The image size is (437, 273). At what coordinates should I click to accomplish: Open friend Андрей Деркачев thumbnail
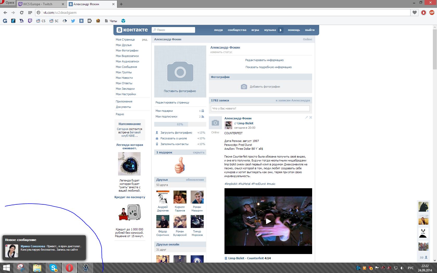click(x=163, y=197)
